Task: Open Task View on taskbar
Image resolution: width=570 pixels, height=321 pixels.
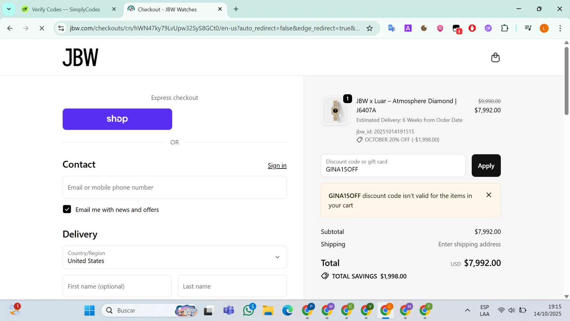Action: click(209, 310)
